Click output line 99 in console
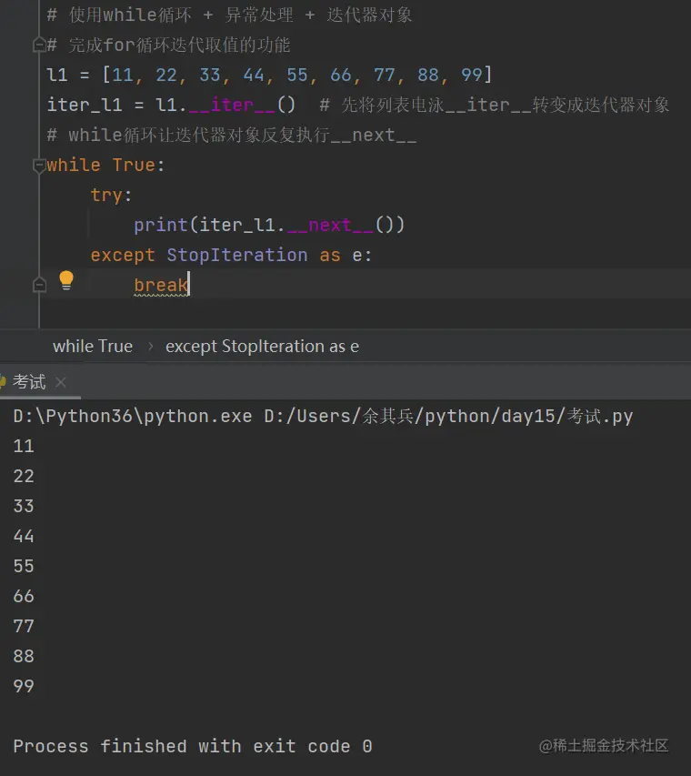Image resolution: width=691 pixels, height=776 pixels. pyautogui.click(x=24, y=686)
